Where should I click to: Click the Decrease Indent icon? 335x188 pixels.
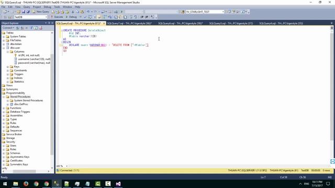(x=142, y=17)
